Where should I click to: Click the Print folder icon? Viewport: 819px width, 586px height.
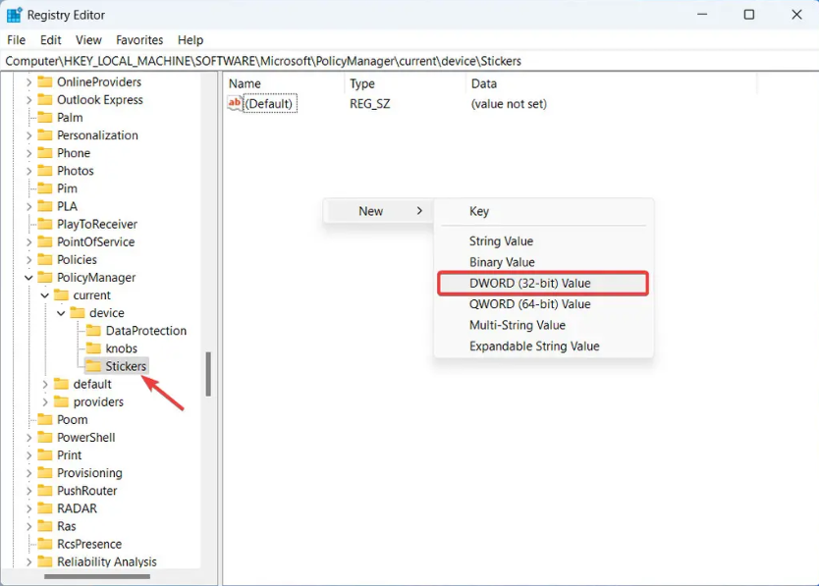point(45,454)
